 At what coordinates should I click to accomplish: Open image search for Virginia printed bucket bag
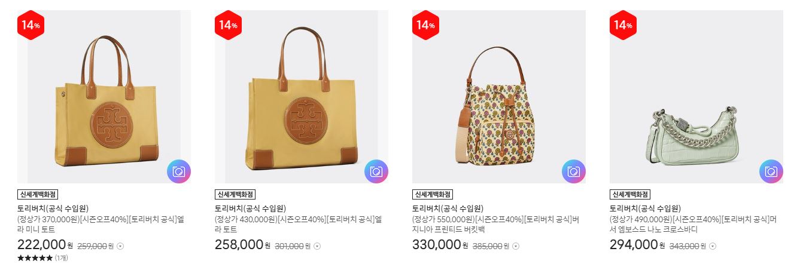pyautogui.click(x=574, y=171)
